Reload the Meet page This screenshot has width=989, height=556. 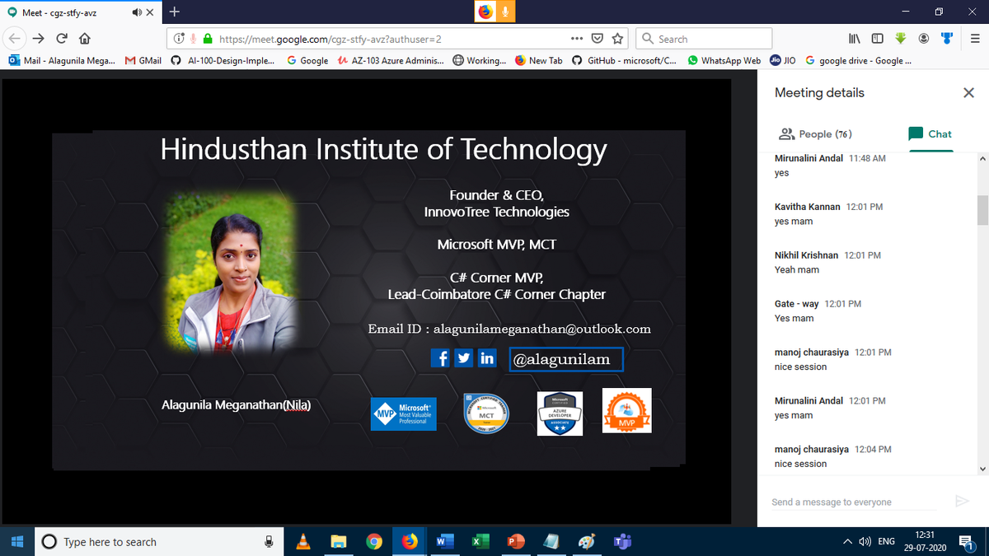pos(62,39)
